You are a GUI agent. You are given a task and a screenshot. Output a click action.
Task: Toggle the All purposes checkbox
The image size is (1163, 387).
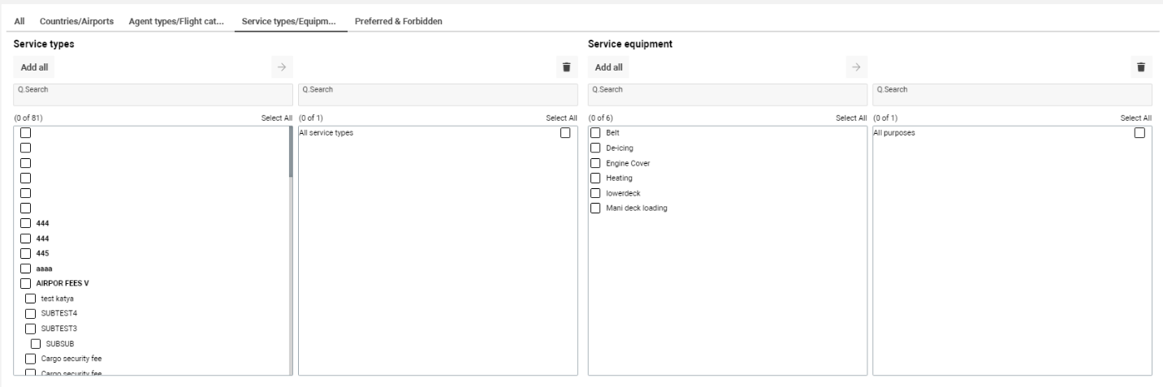(x=1139, y=133)
